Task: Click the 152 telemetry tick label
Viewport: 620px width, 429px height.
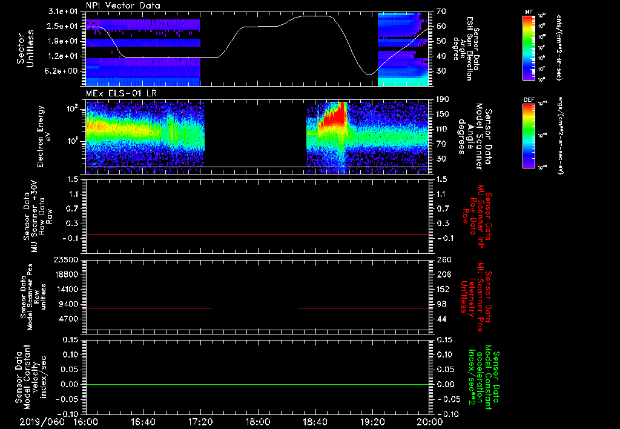Action: point(443,289)
